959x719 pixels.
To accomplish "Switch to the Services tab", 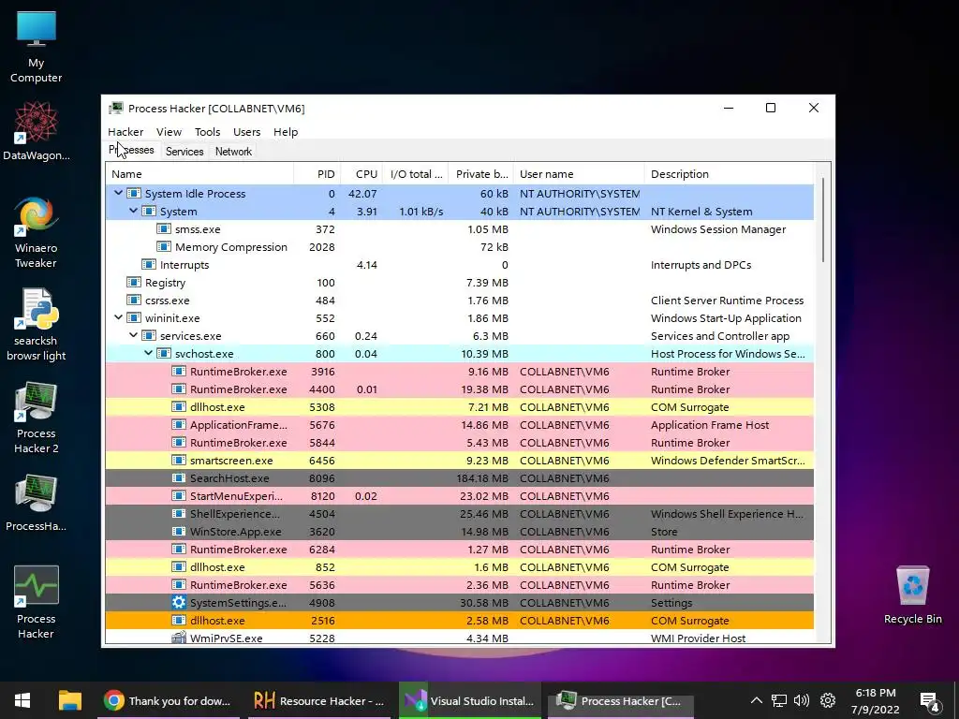I will pyautogui.click(x=184, y=152).
